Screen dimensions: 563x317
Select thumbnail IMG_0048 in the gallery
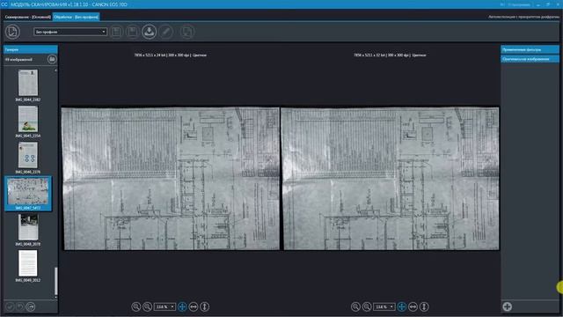[28, 227]
